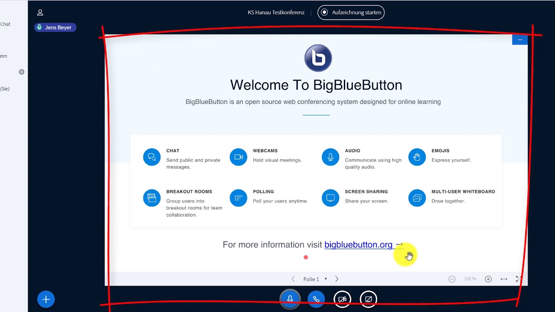Click the Webcams feature icon
This screenshot has height=312, width=555.
click(x=238, y=157)
